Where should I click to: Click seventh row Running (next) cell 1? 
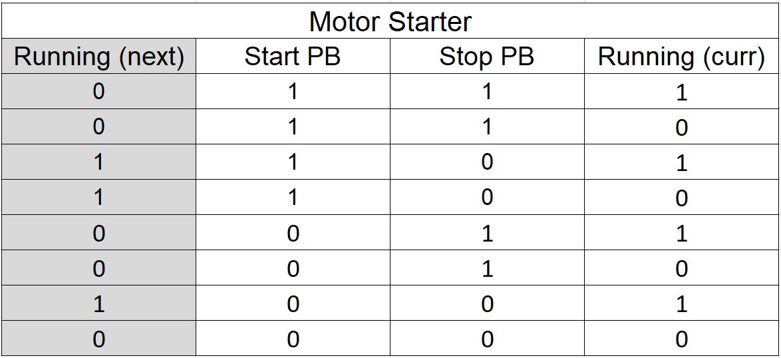pos(98,303)
